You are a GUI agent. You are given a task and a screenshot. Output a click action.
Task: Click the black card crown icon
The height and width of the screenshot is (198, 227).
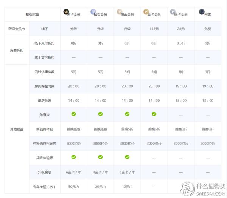(66, 12)
